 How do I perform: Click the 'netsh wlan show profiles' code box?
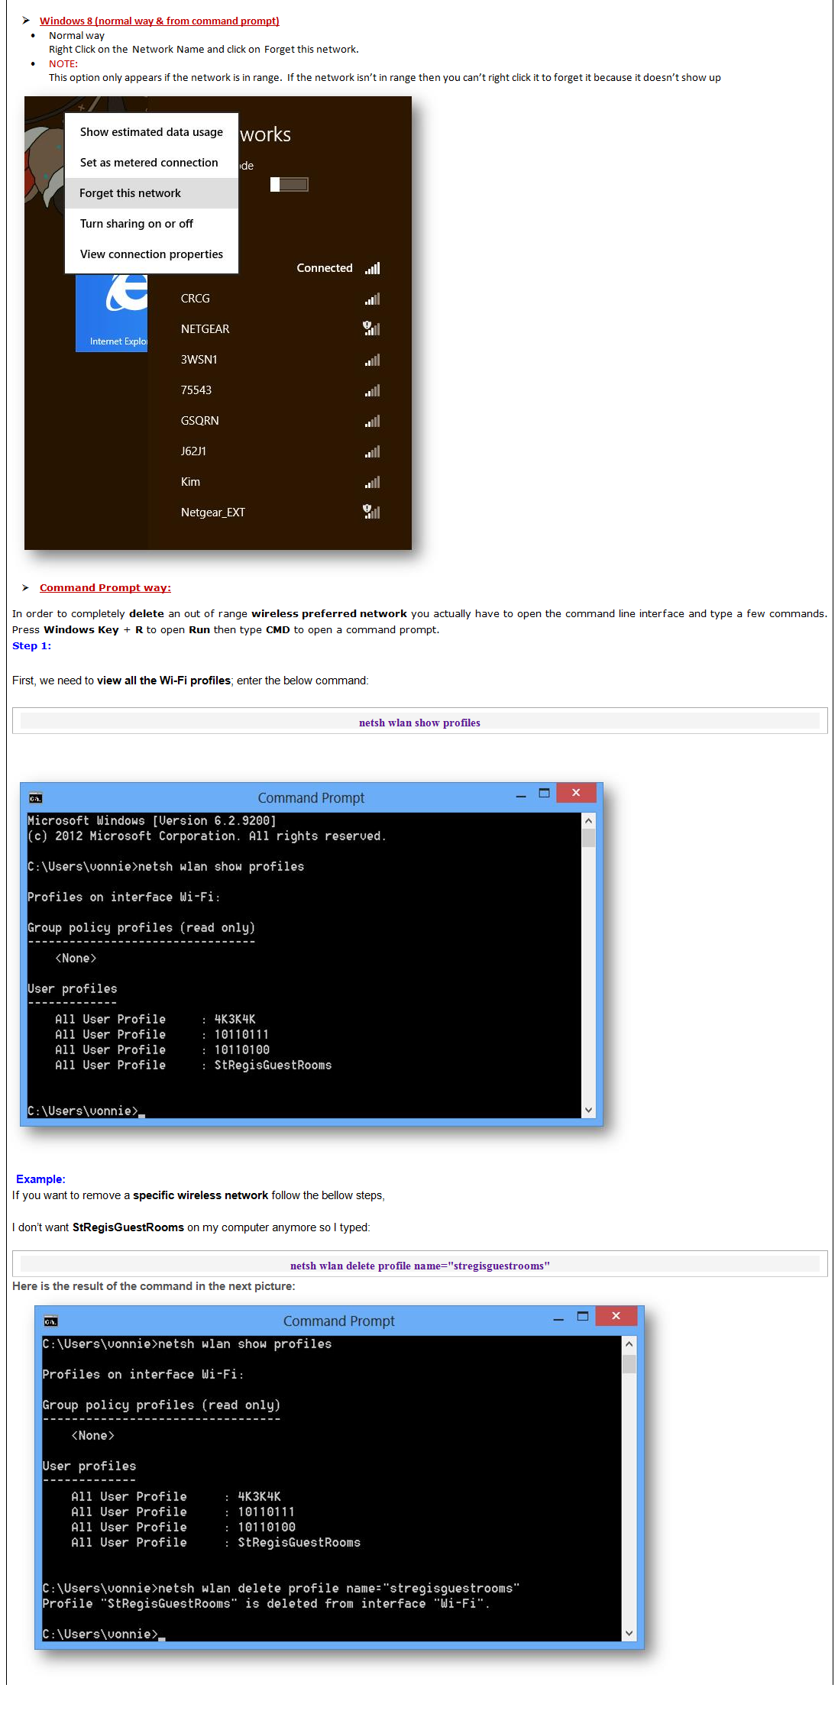pos(419,721)
